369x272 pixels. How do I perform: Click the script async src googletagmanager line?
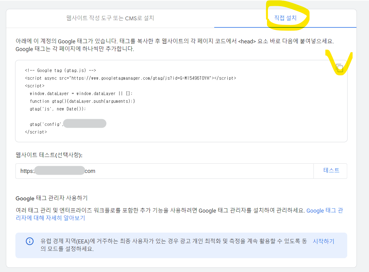tap(130, 78)
